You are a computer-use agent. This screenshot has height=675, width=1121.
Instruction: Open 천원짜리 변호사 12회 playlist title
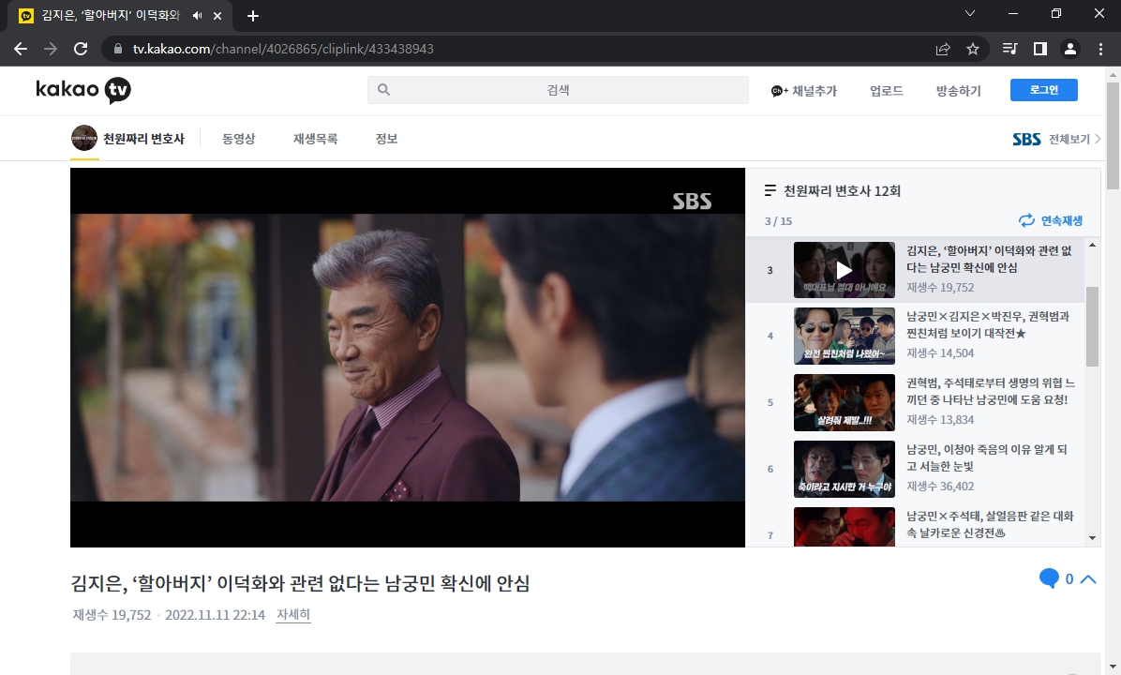(843, 191)
